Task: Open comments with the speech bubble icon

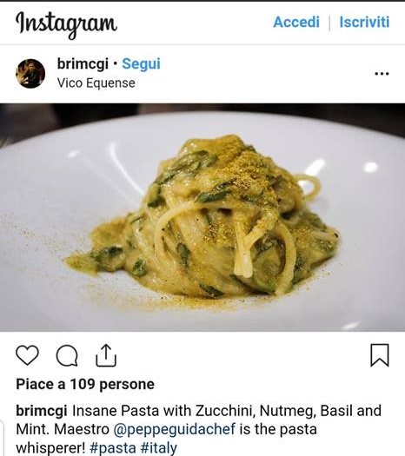Action: pyautogui.click(x=67, y=355)
